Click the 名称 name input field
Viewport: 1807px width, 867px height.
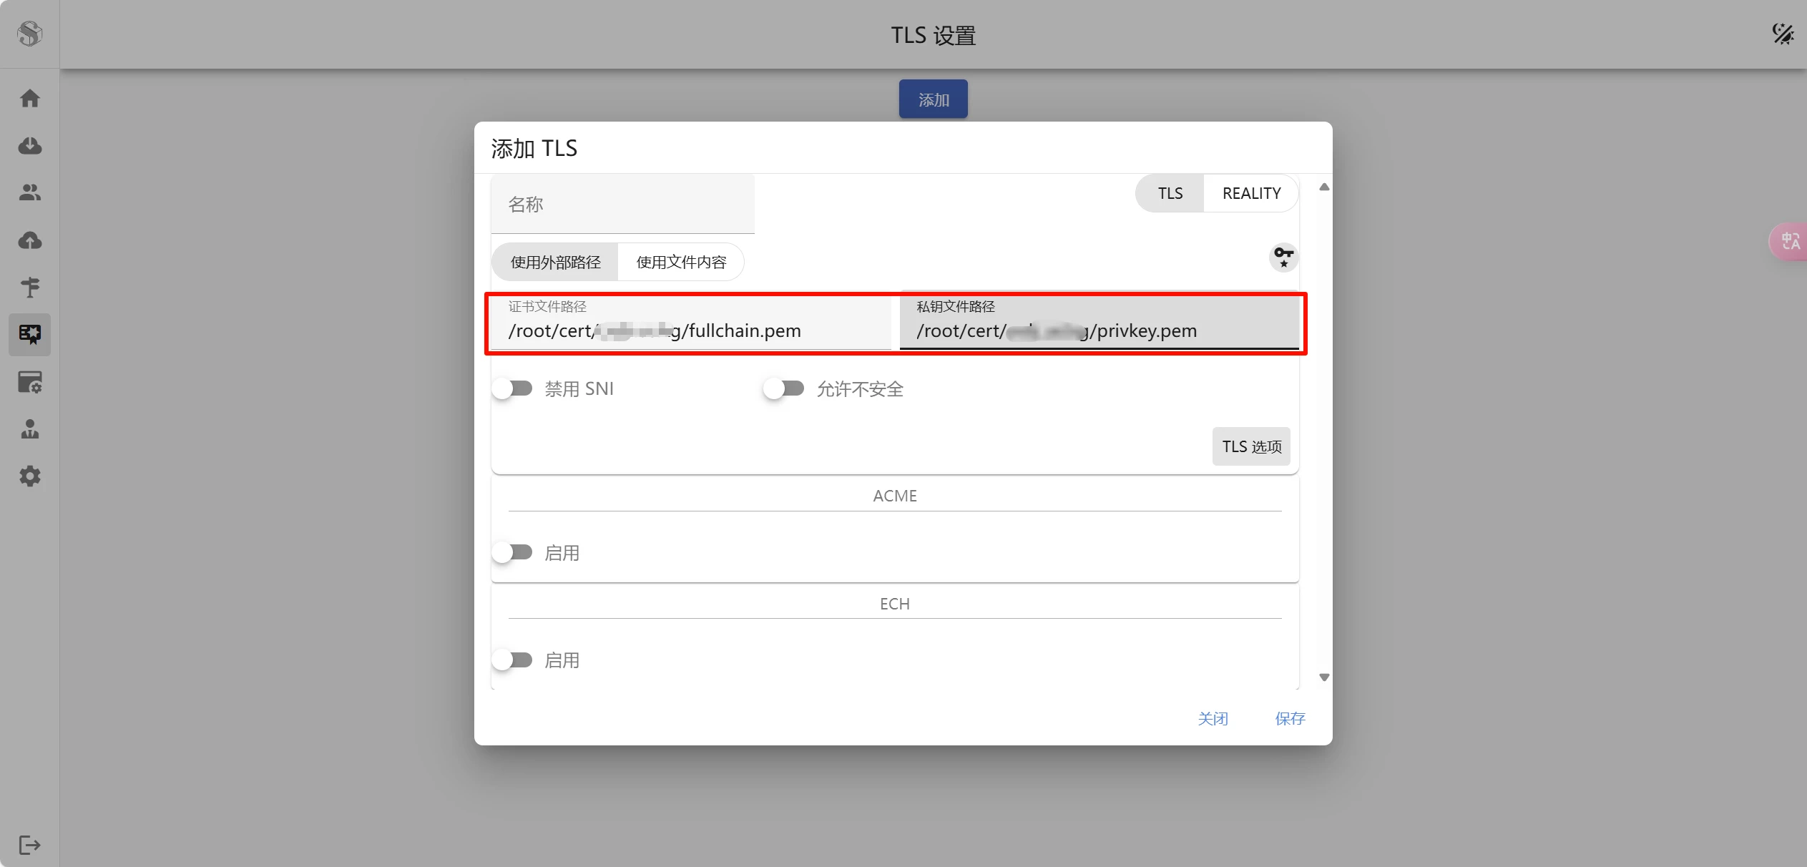coord(622,205)
